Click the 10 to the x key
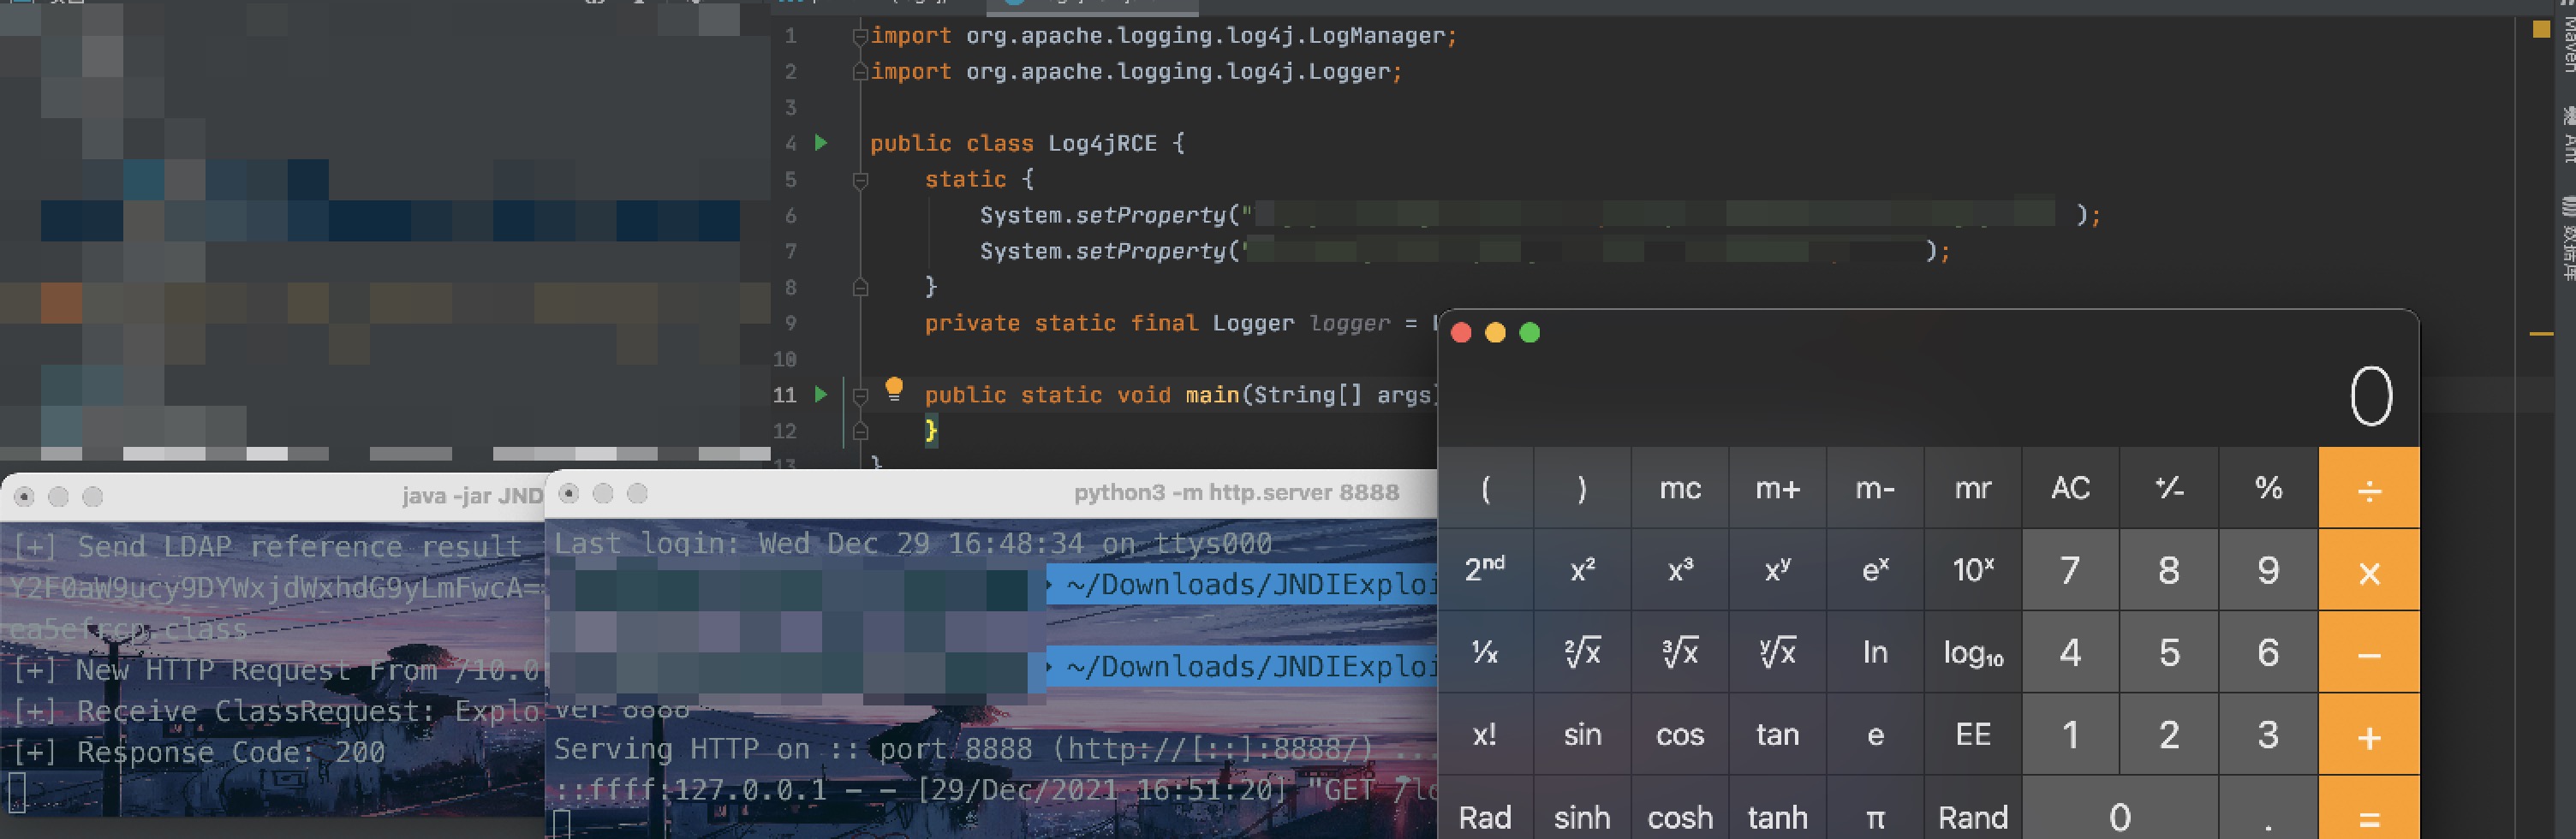 click(1973, 570)
